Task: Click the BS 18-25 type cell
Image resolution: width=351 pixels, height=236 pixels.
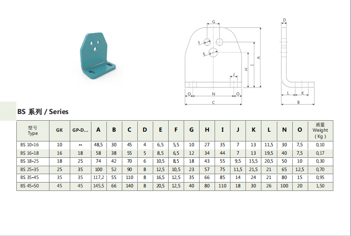Action: (30, 161)
